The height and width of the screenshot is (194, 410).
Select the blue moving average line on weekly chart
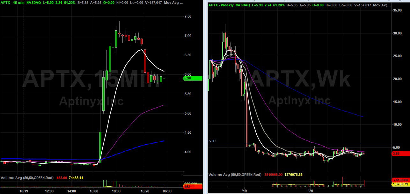click(306, 90)
